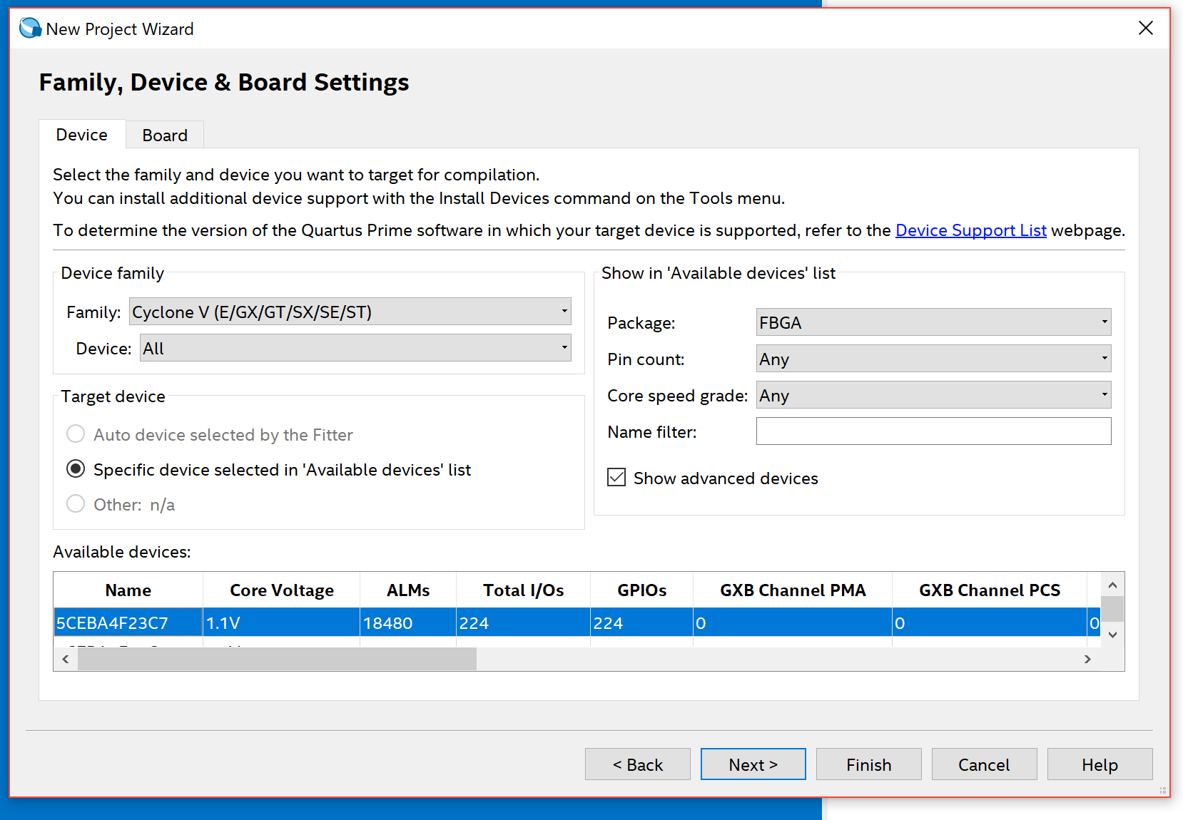This screenshot has height=820, width=1183.
Task: Click the Total I/Os column header
Action: click(524, 590)
